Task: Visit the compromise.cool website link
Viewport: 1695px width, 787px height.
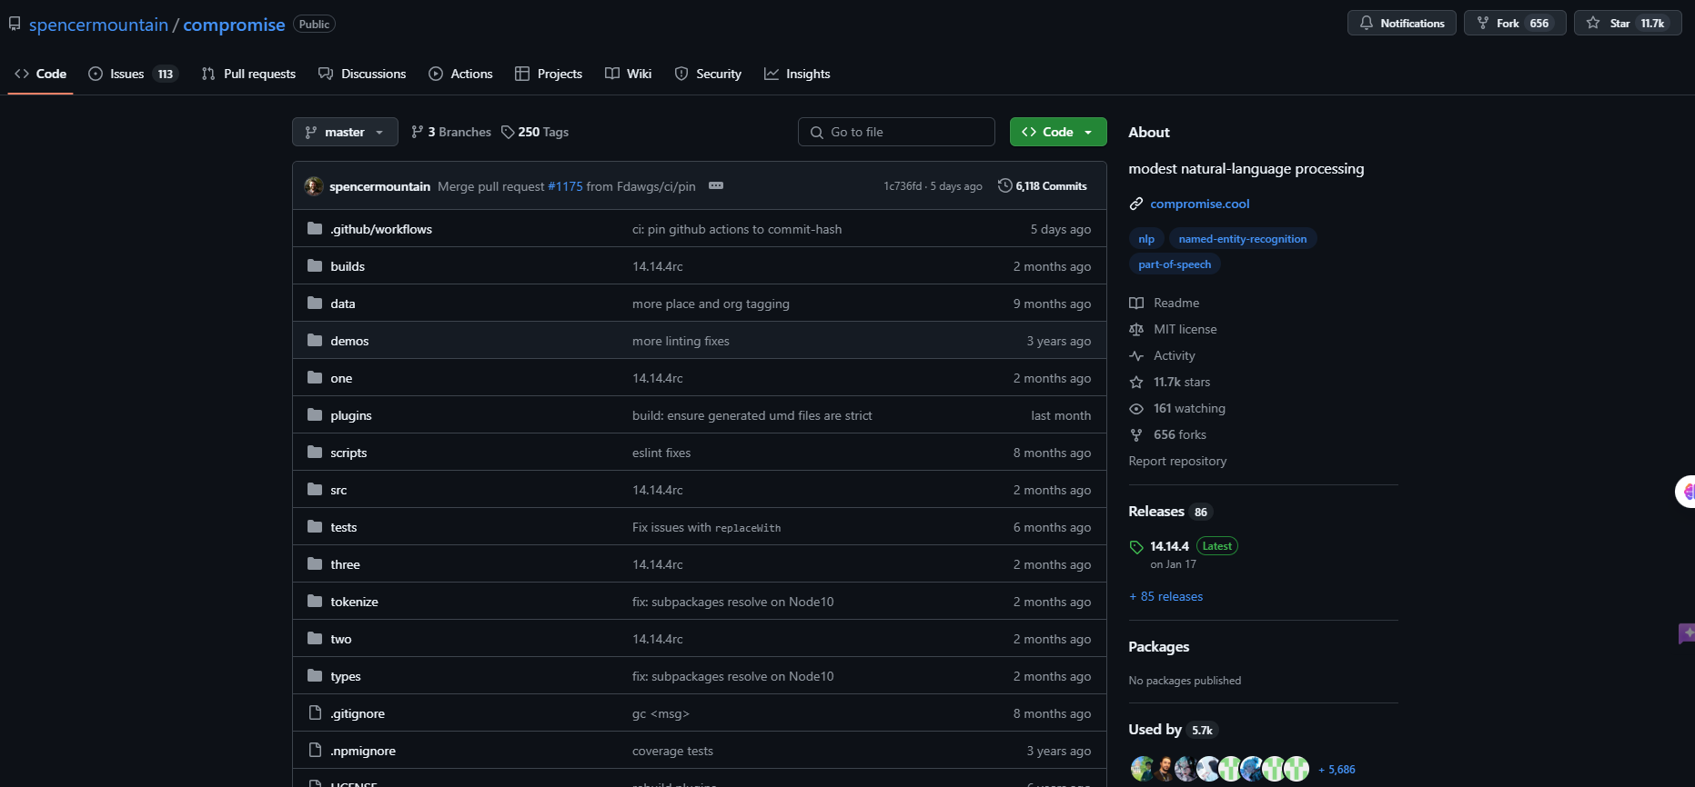Action: (1200, 204)
